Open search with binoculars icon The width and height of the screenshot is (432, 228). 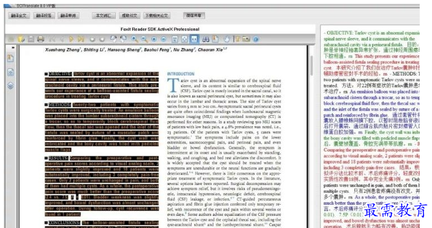coord(206,39)
